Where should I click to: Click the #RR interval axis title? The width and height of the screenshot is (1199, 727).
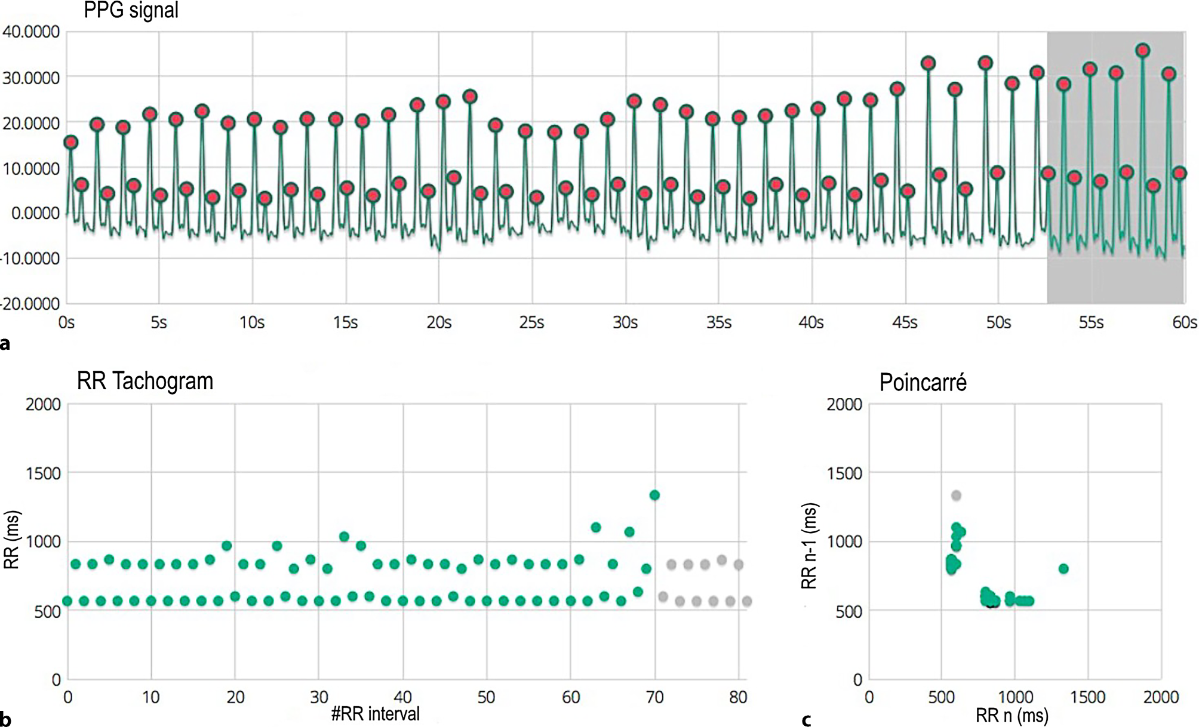coord(376,714)
